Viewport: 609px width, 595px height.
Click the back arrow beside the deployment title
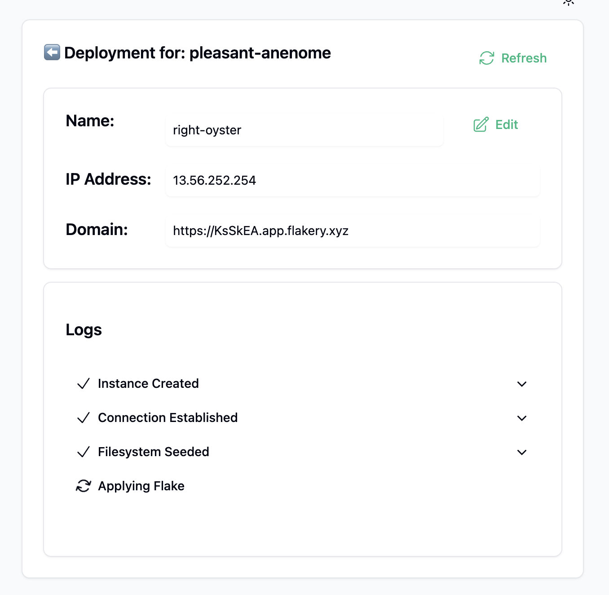click(x=52, y=52)
